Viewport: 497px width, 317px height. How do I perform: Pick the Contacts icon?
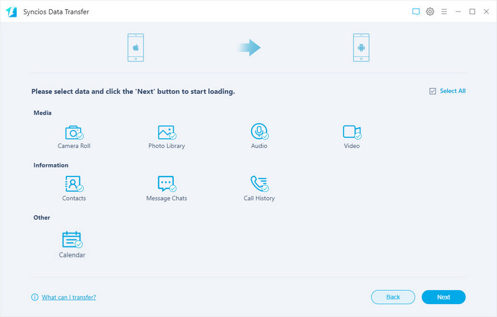point(73,184)
